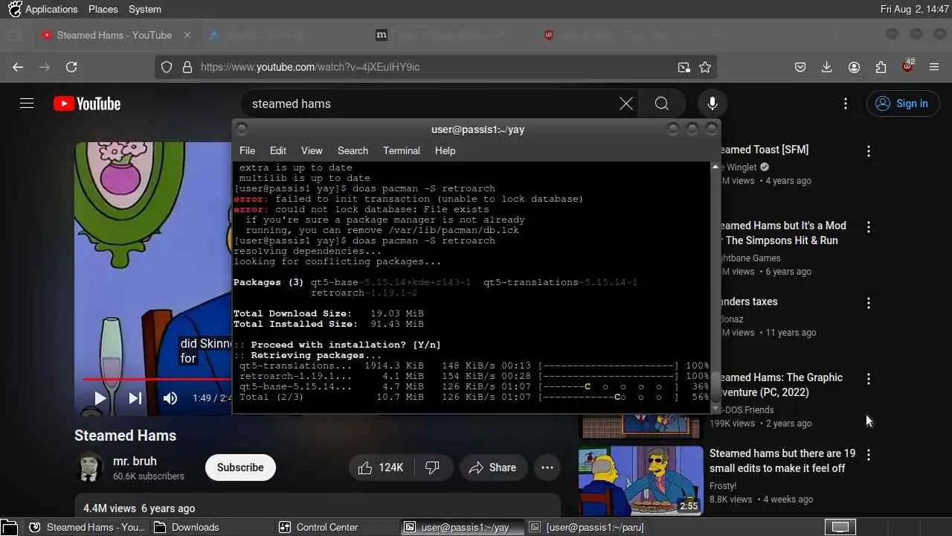The height and width of the screenshot is (536, 952).
Task: Clear the steamed hams search text
Action: click(626, 103)
